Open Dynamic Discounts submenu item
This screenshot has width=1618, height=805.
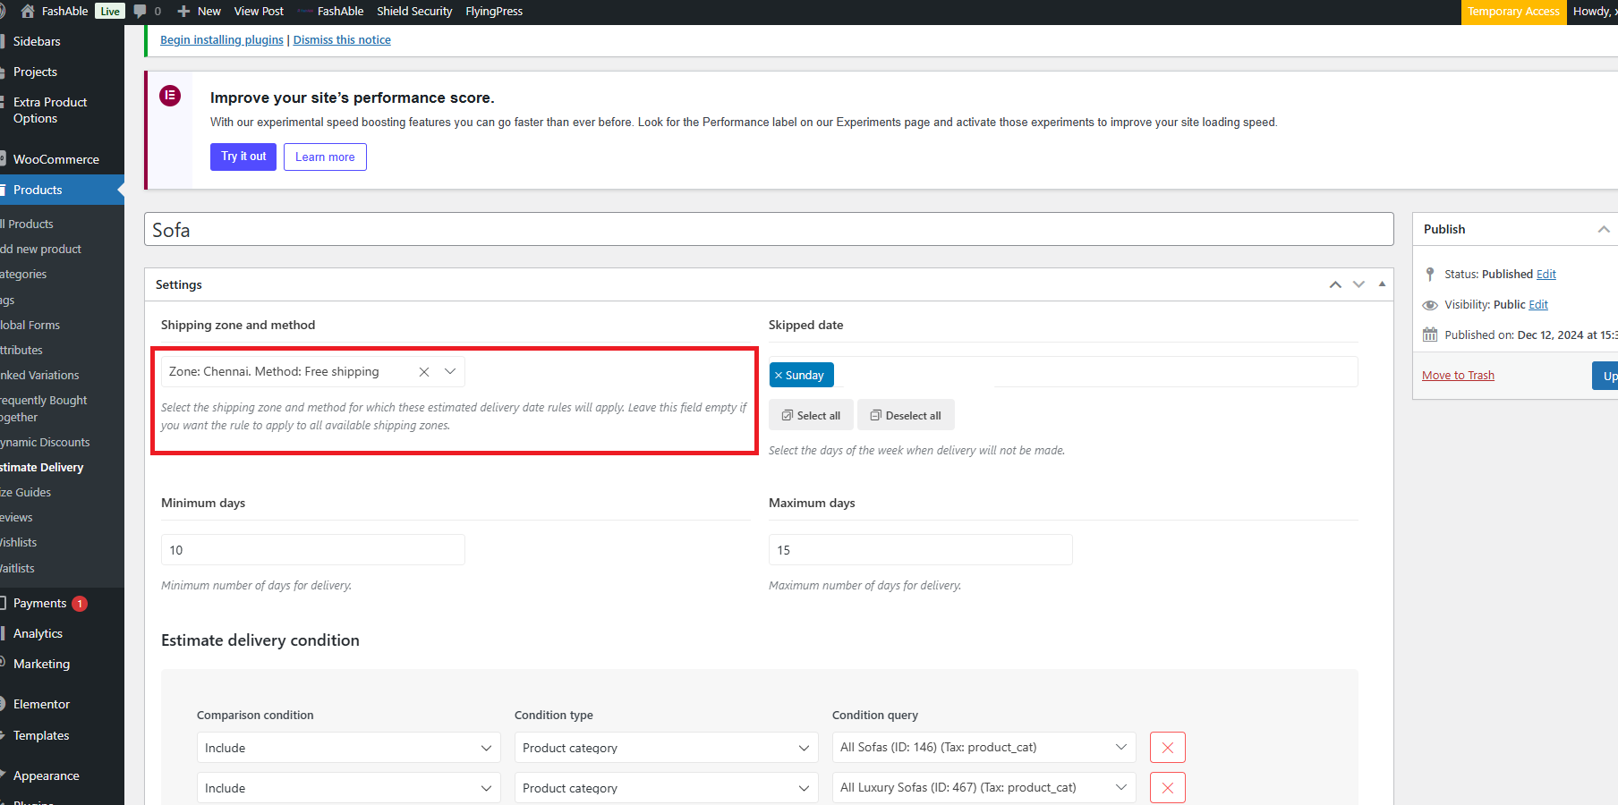coord(45,443)
